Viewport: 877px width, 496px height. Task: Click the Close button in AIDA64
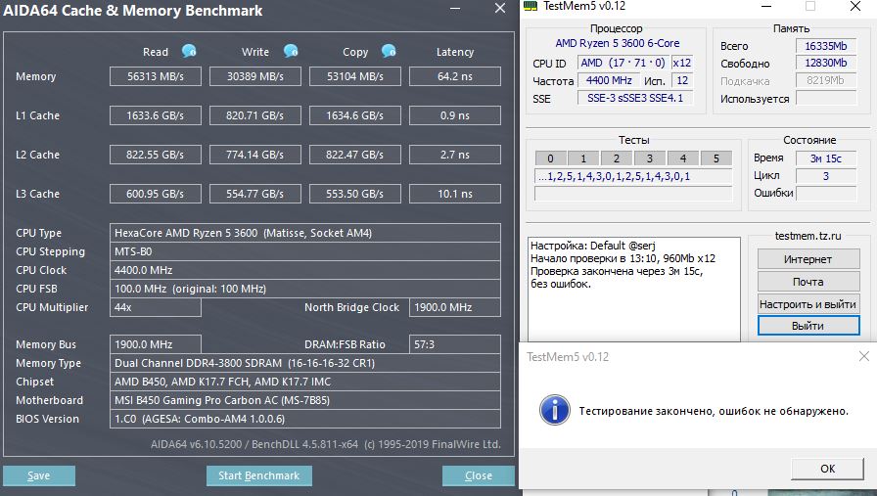pos(479,475)
